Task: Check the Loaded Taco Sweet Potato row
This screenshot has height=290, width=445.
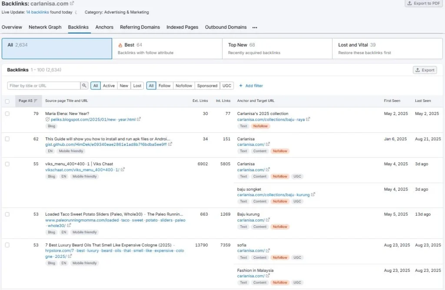Action: 7,214
